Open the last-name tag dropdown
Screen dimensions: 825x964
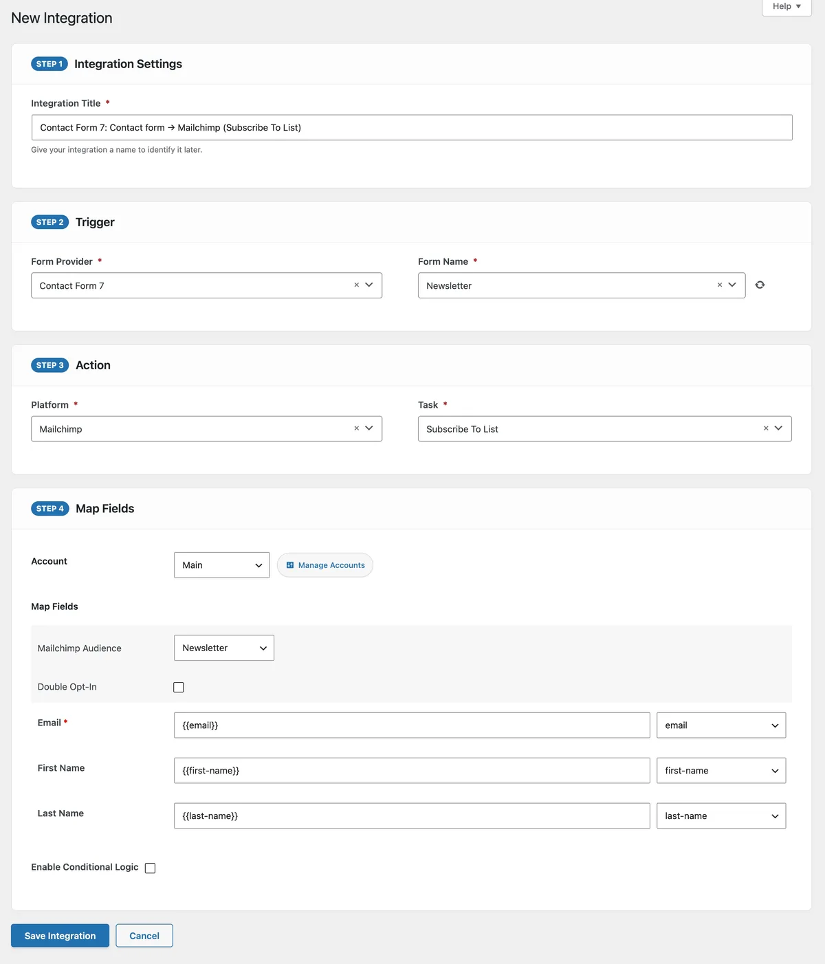coord(721,816)
